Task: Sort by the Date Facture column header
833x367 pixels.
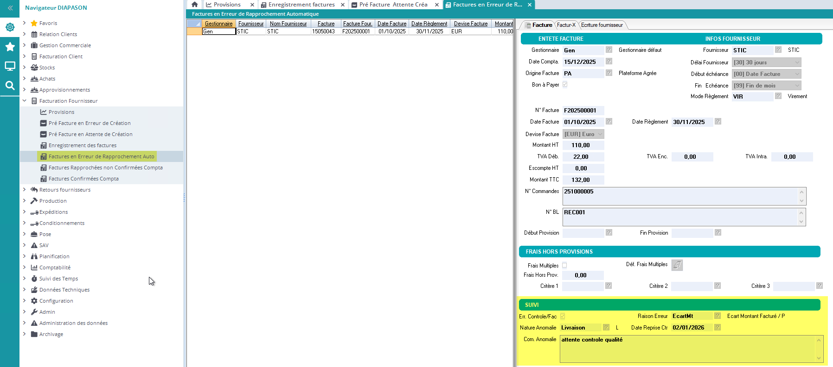Action: (x=391, y=24)
